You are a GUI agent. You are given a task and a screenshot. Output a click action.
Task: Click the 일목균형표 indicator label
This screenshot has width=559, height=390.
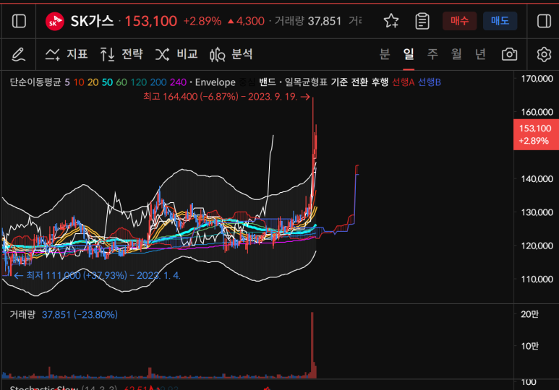pyautogui.click(x=306, y=82)
